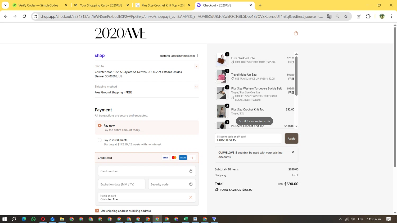Open the Windows Start menu

tap(4, 219)
